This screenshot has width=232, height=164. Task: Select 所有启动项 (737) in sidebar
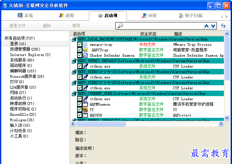(20, 38)
